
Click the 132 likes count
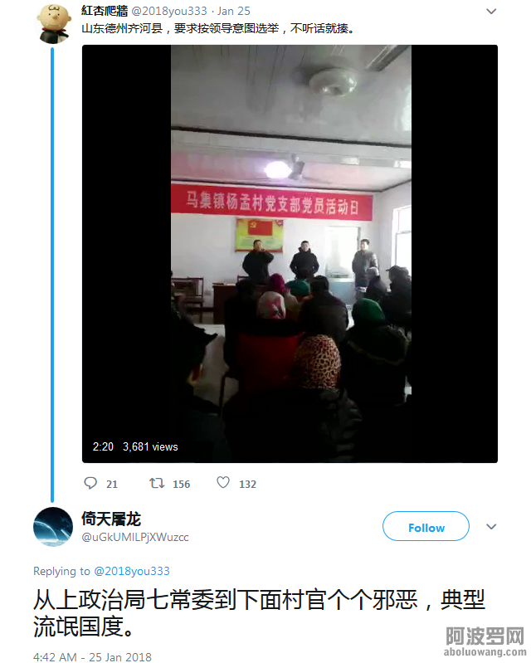(248, 484)
